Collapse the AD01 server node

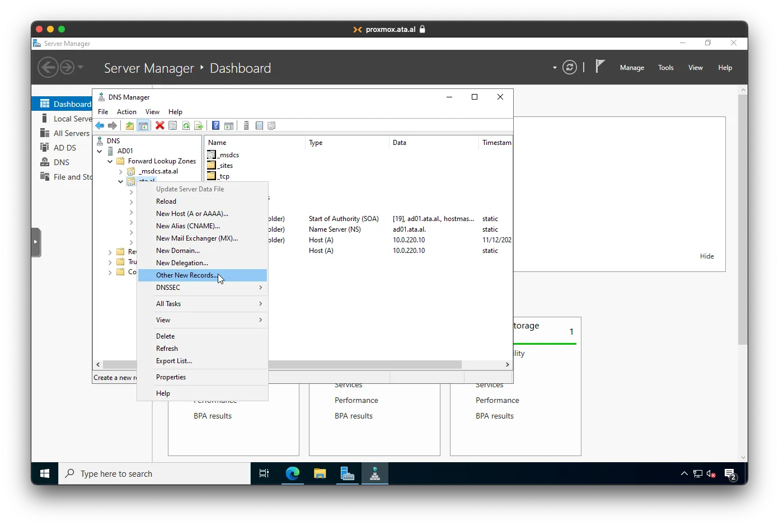click(x=100, y=151)
